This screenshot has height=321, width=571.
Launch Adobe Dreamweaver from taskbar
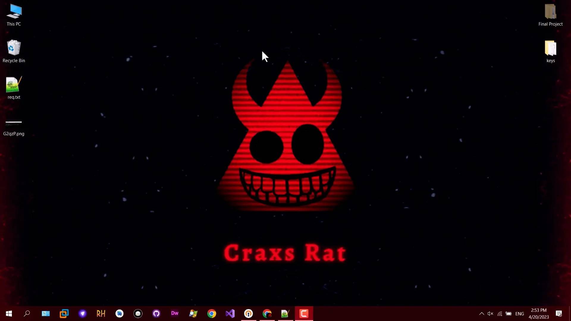(x=175, y=314)
